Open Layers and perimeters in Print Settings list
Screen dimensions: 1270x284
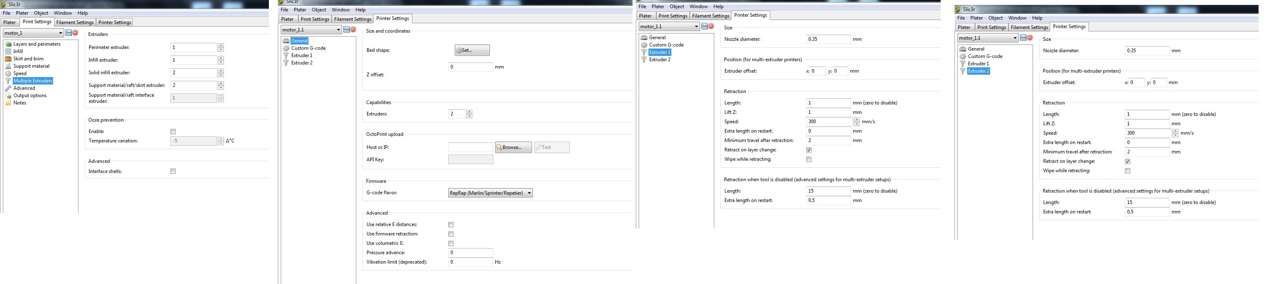point(36,44)
